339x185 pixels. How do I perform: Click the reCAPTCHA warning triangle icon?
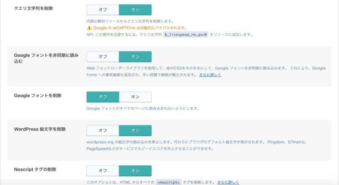pyautogui.click(x=89, y=27)
